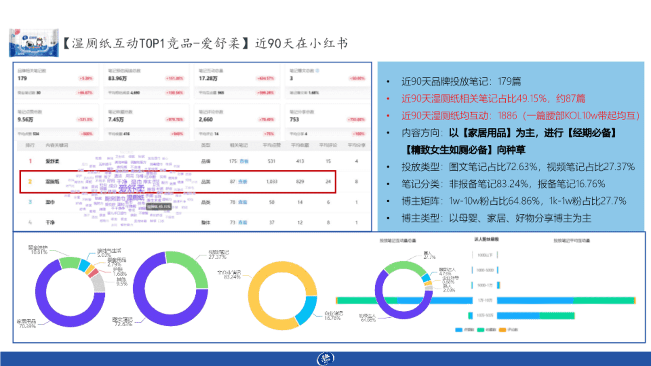
Task: Open 查看 link in the 湿巾 row
Action: point(242,202)
